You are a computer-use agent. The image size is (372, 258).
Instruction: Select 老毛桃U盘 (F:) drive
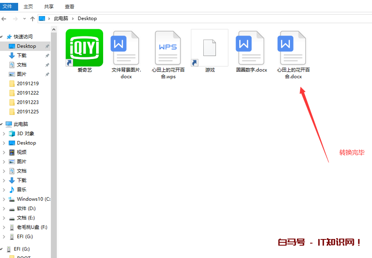pyautogui.click(x=32, y=227)
